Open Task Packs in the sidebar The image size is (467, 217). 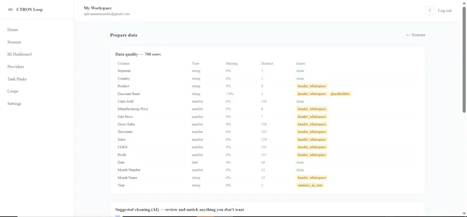[17, 79]
